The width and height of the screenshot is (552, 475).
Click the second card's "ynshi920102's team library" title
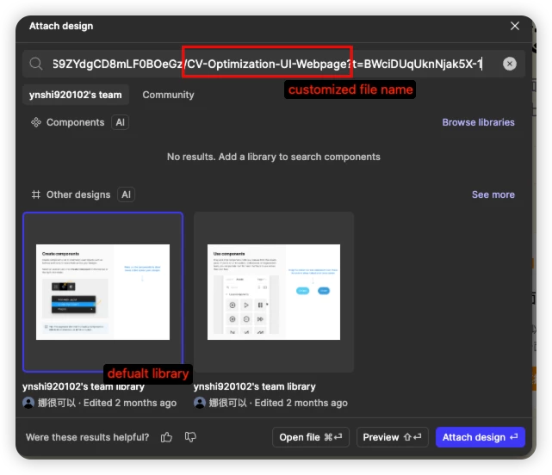pyautogui.click(x=254, y=386)
